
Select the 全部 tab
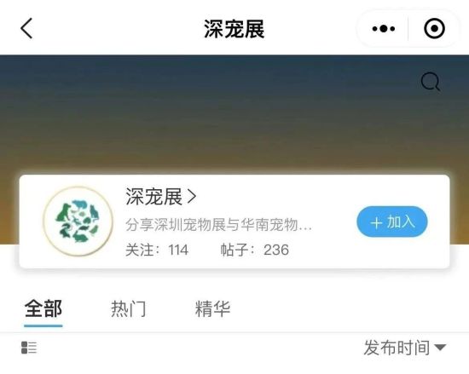point(43,309)
